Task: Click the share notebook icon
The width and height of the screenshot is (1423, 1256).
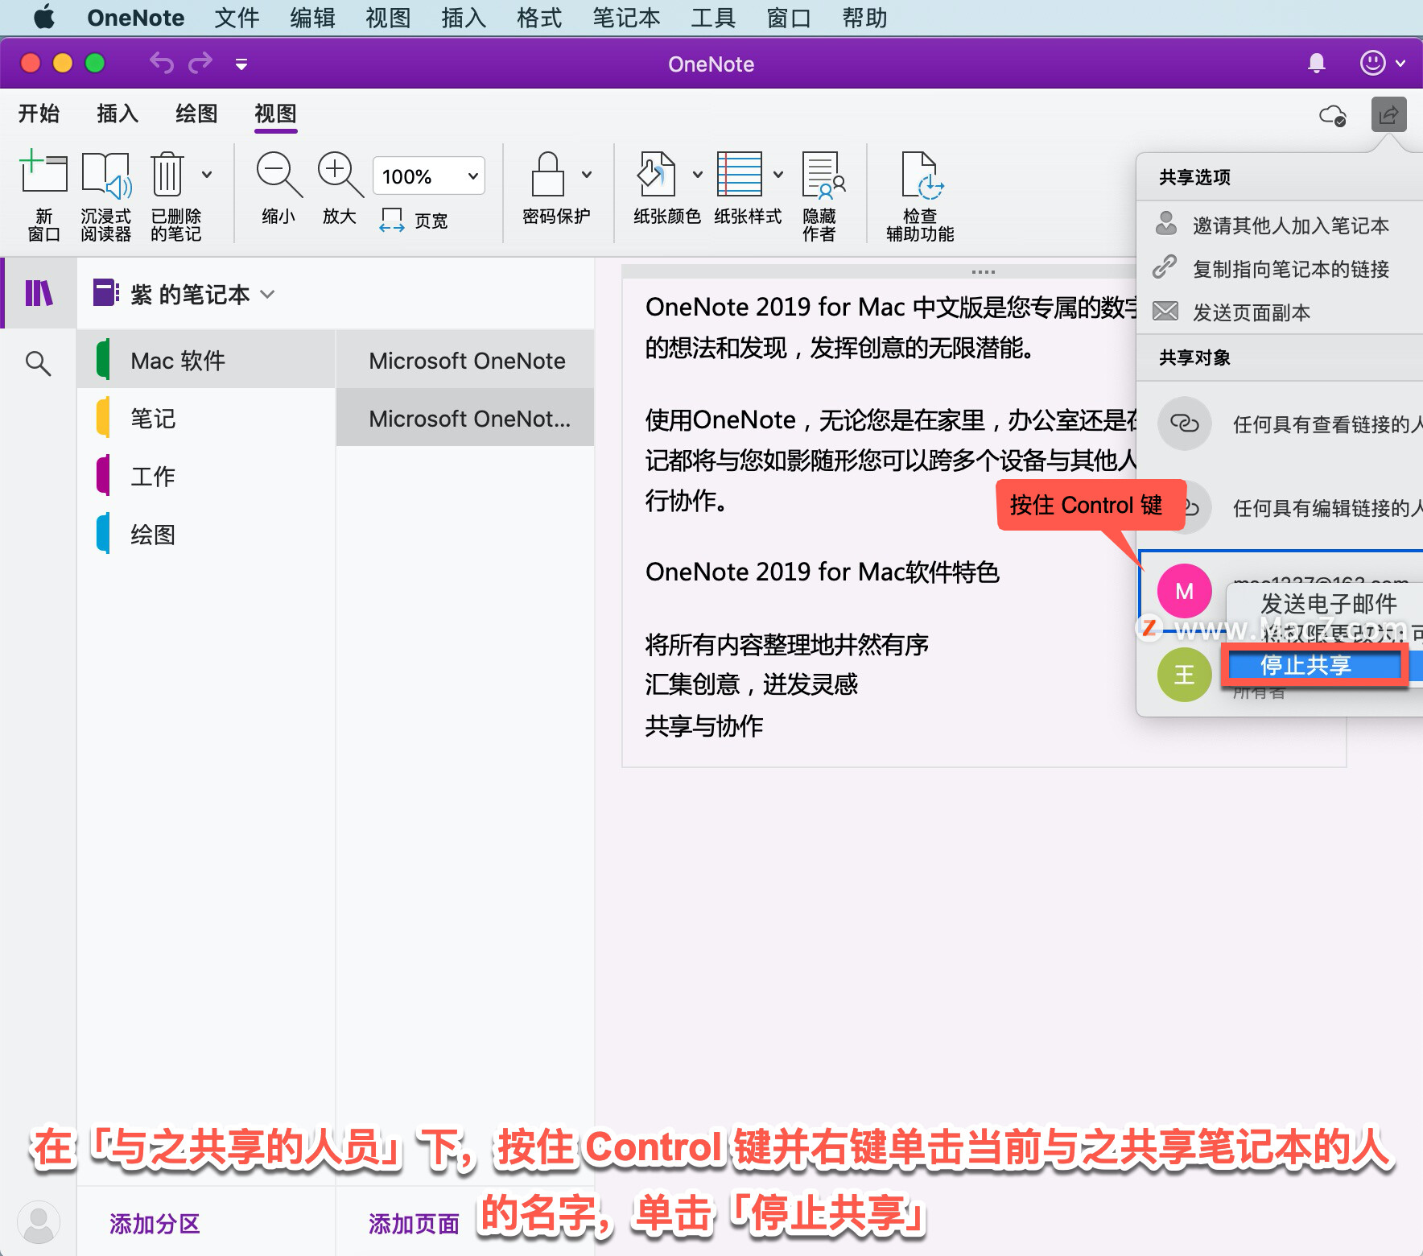Action: coord(1388,115)
